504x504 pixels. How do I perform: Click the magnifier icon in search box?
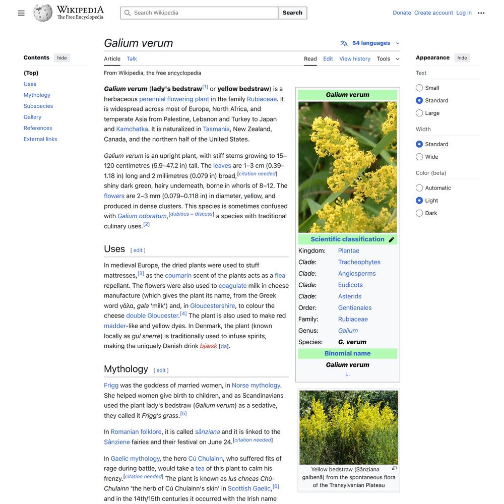[x=128, y=13]
